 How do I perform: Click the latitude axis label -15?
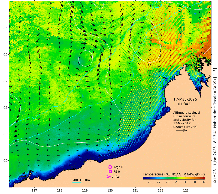[5, 28]
